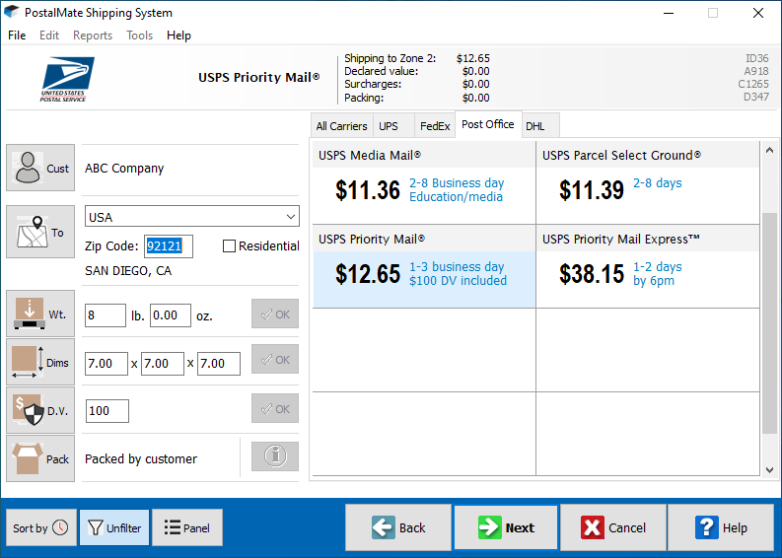Click the Surcharges: $0.00 line
Image resolution: width=782 pixels, height=558 pixels.
(417, 84)
